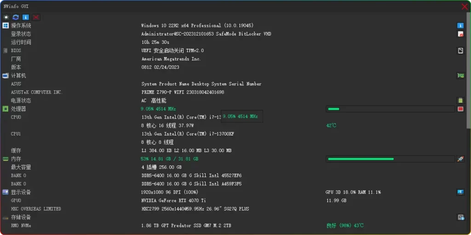Click the document icon in the 登录状态 row
Viewport: 471px width, 235px height.
point(460,34)
